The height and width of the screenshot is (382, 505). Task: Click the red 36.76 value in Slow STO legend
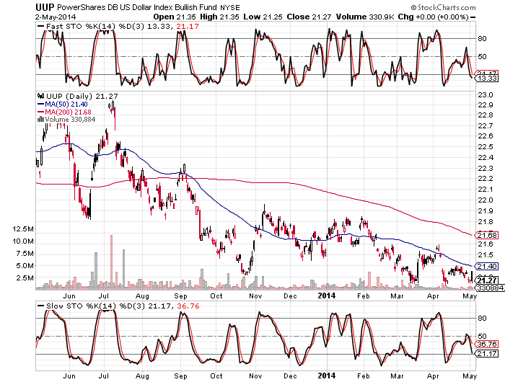point(188,306)
